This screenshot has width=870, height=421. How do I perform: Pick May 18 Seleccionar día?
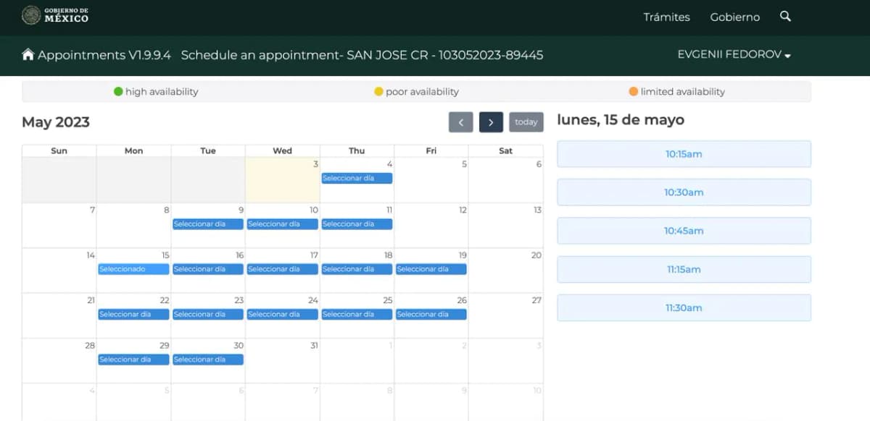[x=357, y=269]
